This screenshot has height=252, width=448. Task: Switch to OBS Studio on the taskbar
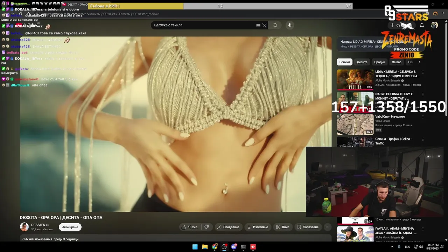pyautogui.click(x=224, y=247)
